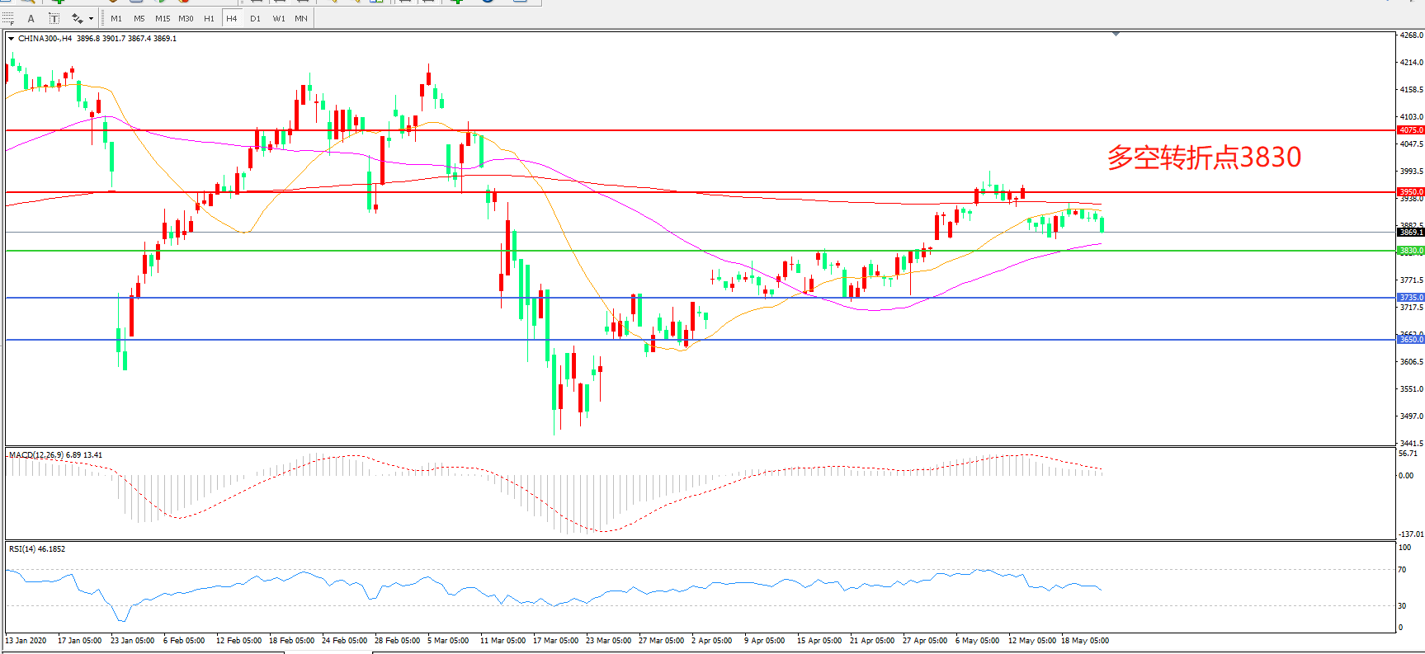Toggle the H4 timeframe button
This screenshot has width=1425, height=654.
coord(231,18)
